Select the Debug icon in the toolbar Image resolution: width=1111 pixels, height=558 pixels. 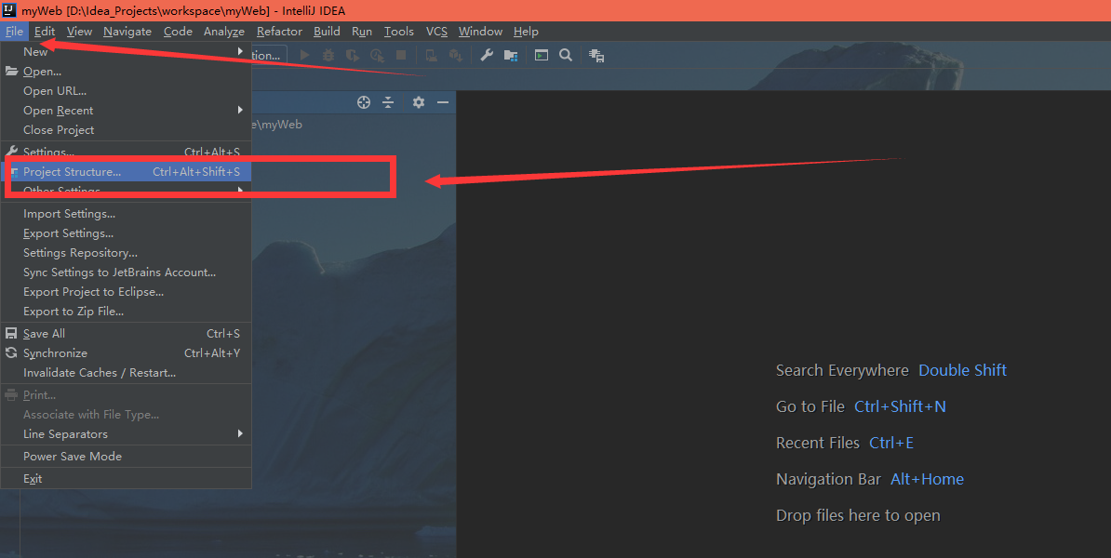pos(328,55)
